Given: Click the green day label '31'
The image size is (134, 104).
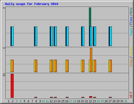Looking at the screenshot, I should pos(126,101).
